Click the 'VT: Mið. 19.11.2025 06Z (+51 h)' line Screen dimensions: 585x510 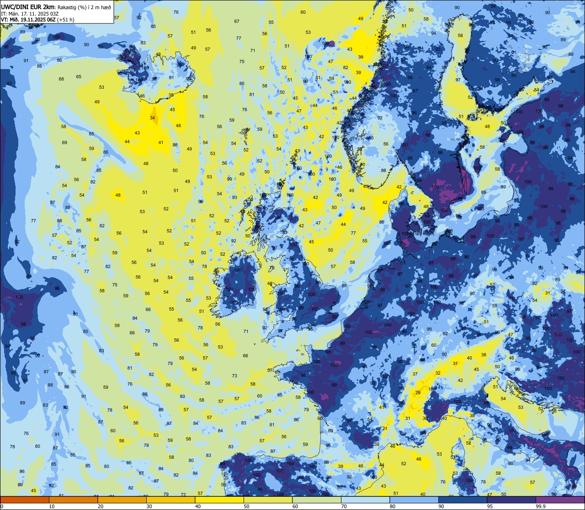point(38,19)
